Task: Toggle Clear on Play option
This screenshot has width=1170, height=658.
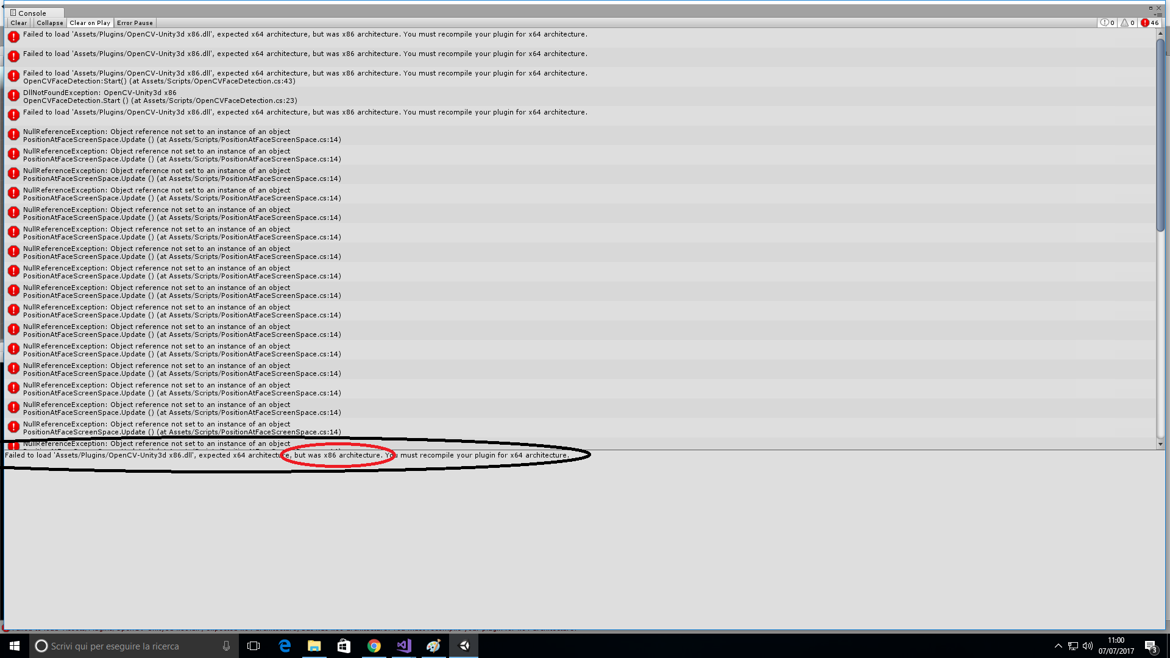Action: point(90,23)
